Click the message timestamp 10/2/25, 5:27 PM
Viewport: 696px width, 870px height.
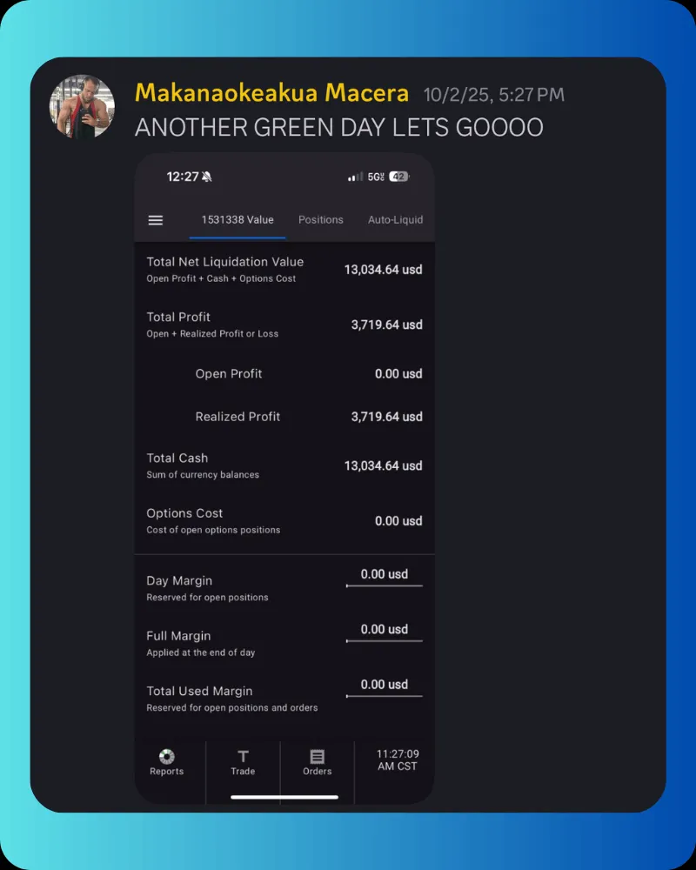click(x=494, y=95)
